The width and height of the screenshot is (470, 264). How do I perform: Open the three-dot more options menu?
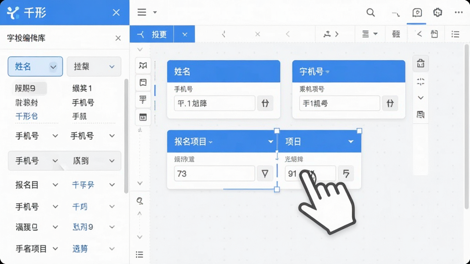pyautogui.click(x=459, y=12)
